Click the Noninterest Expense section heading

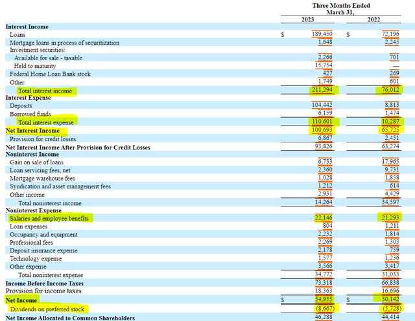pyautogui.click(x=33, y=210)
